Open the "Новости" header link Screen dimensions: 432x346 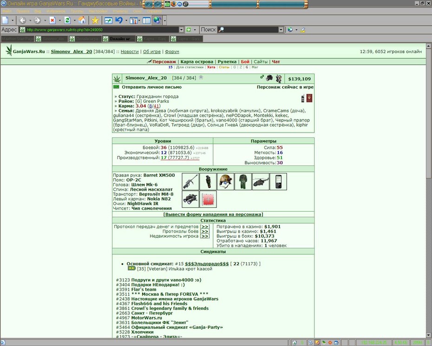point(130,52)
